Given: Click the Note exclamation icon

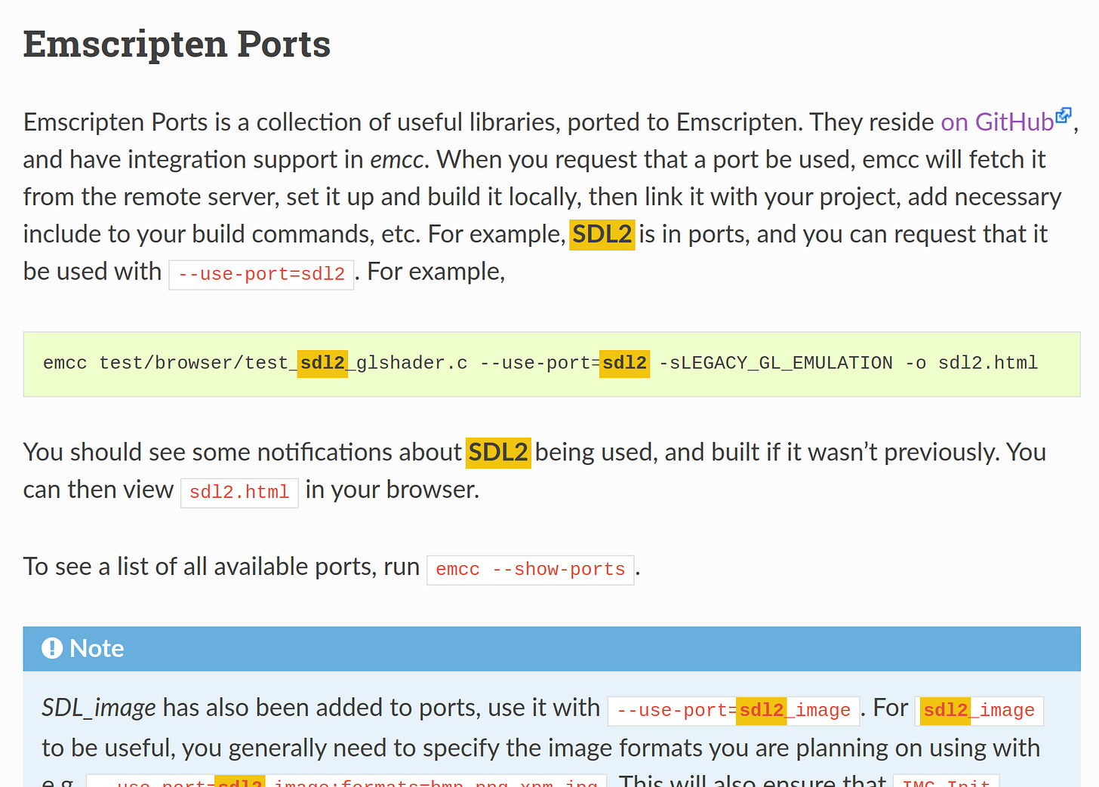Looking at the screenshot, I should click(x=52, y=648).
